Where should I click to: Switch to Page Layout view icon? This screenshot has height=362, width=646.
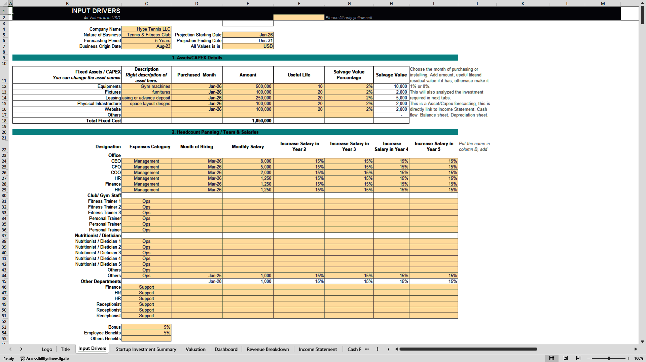[565, 358]
